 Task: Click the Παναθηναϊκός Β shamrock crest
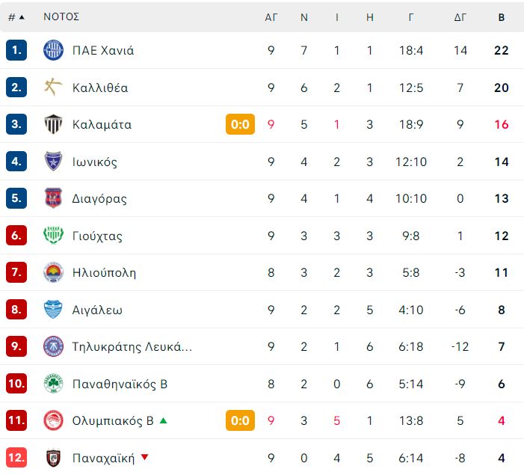tap(54, 383)
